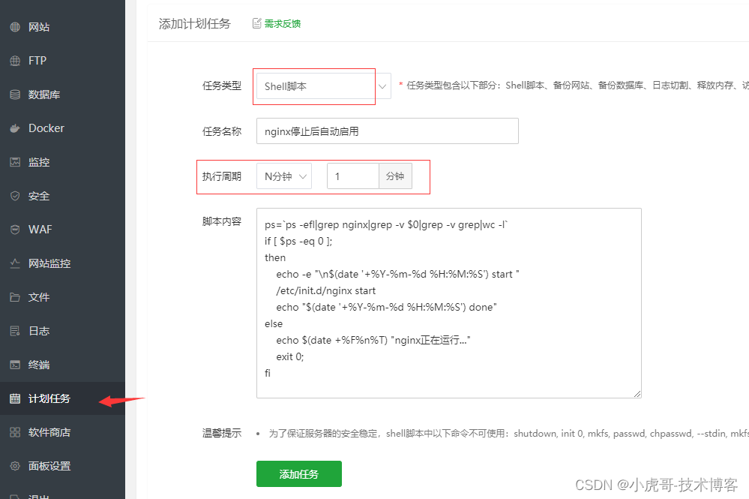Click the 软件商店 grid icon
Image resolution: width=749 pixels, height=499 pixels.
15,432
